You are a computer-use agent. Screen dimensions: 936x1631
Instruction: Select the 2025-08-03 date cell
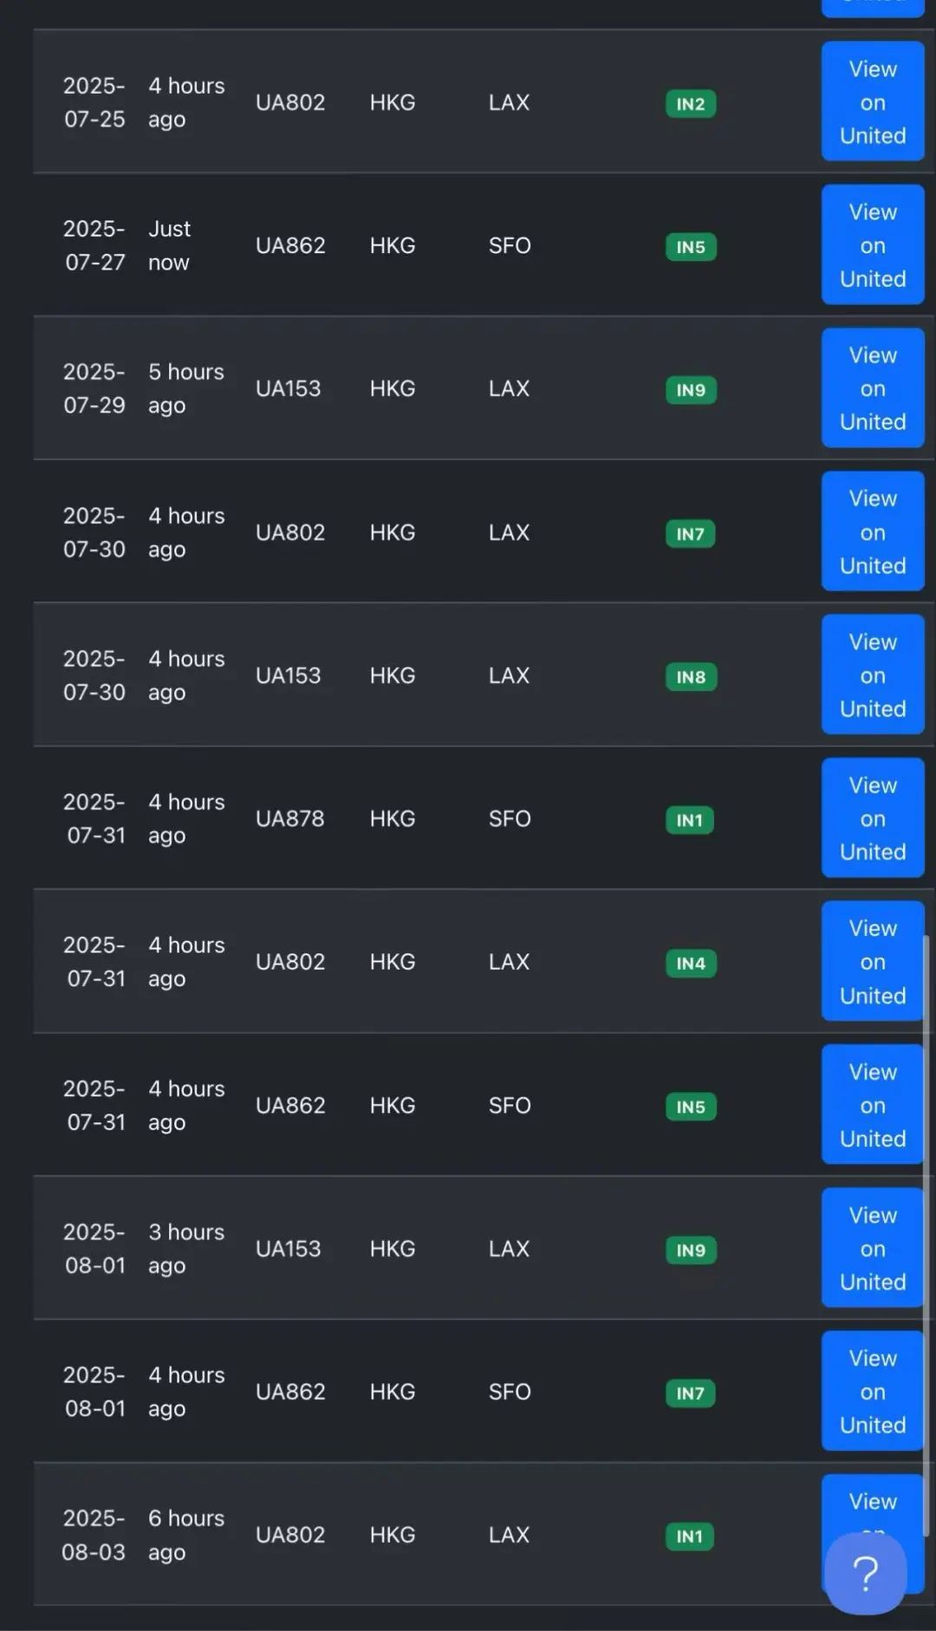(94, 1535)
